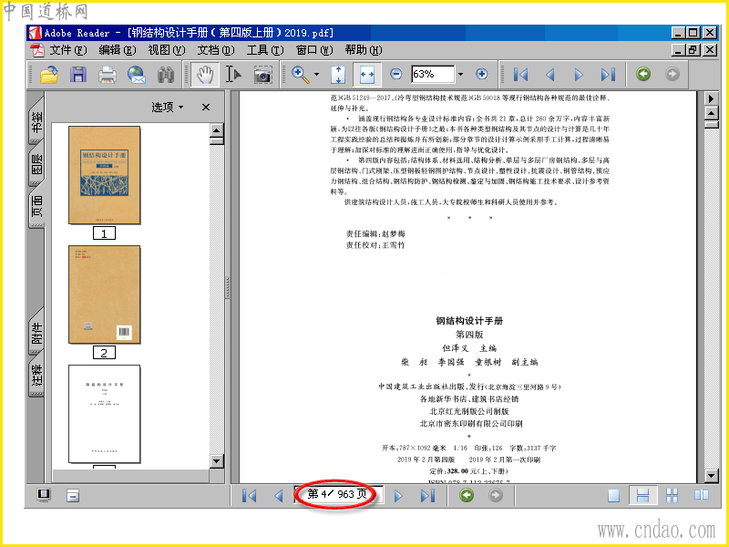
Task: Close the pages navigation panel
Action: pos(206,107)
